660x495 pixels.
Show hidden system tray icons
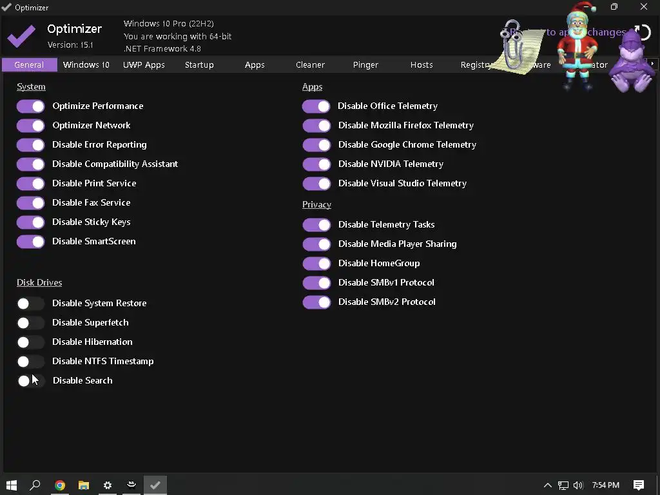pyautogui.click(x=547, y=485)
